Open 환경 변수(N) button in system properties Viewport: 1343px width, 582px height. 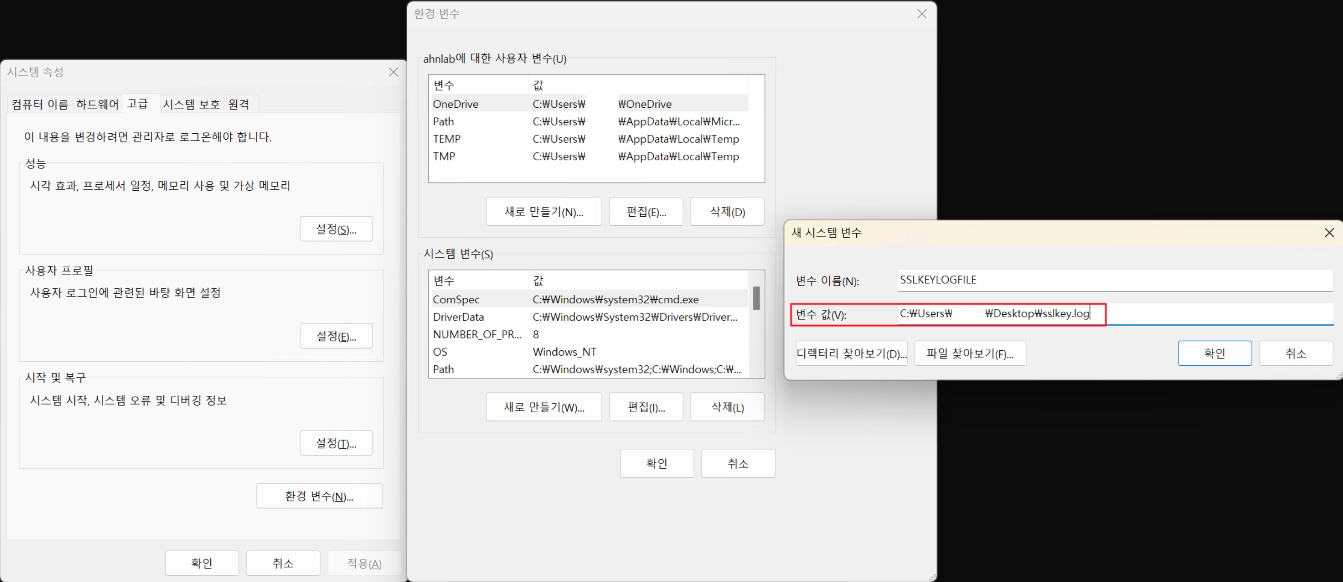click(319, 496)
